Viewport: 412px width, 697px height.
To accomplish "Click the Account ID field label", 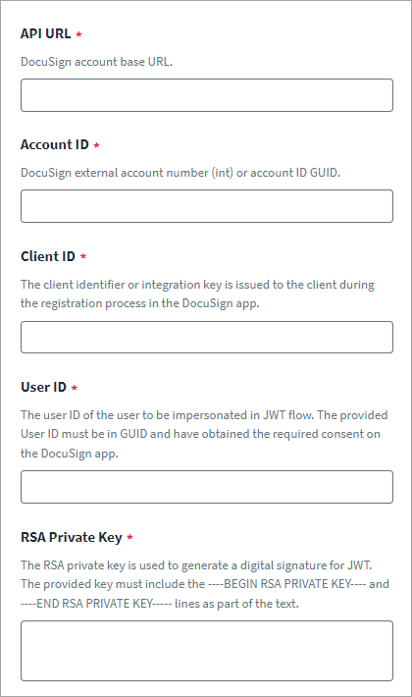I will [55, 145].
